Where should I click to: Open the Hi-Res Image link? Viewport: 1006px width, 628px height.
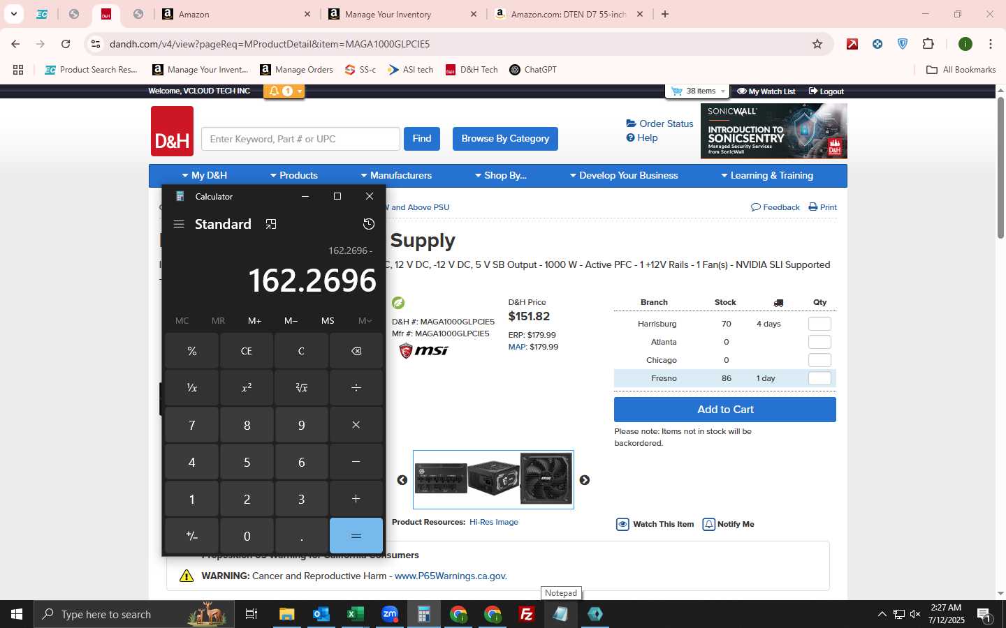tap(494, 522)
